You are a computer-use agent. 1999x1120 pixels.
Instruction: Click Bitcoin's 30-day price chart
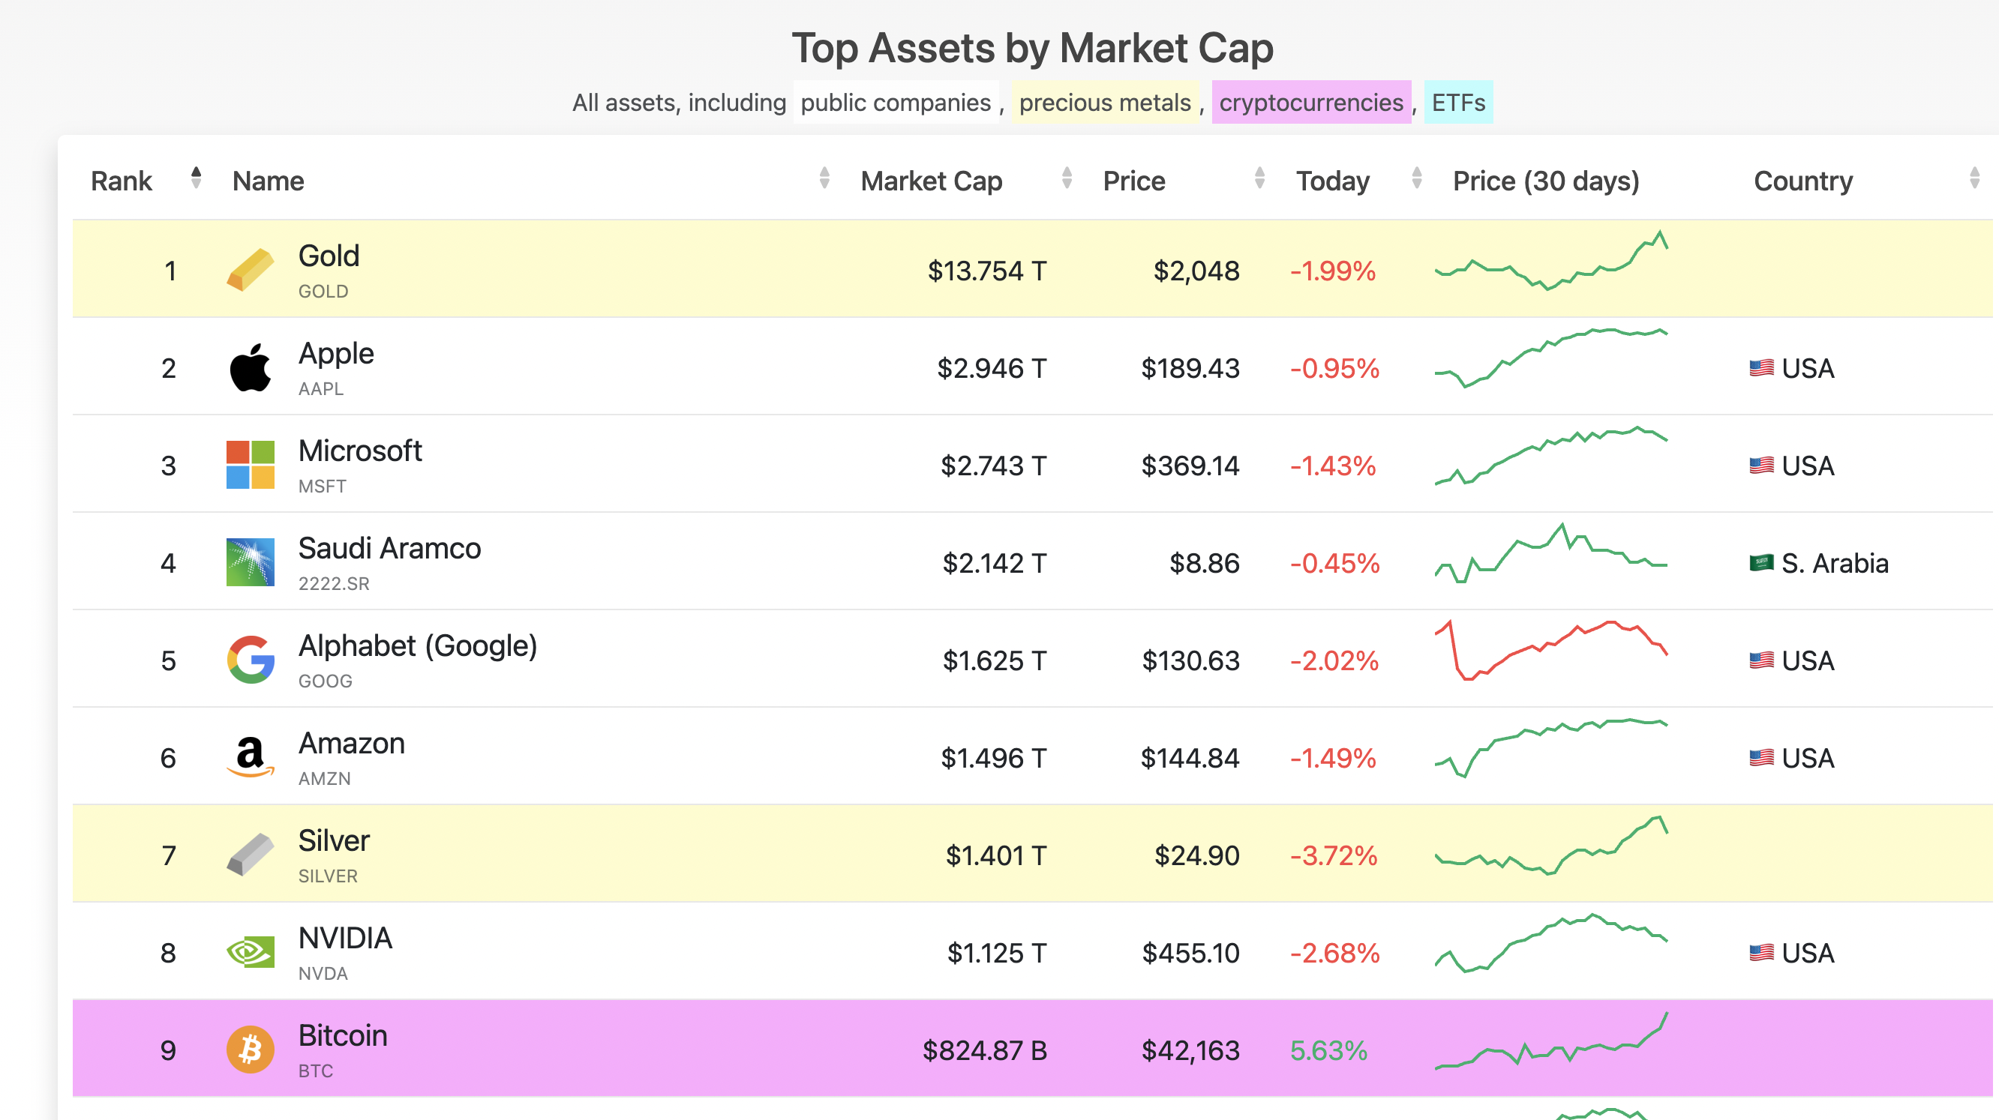click(x=1550, y=1041)
